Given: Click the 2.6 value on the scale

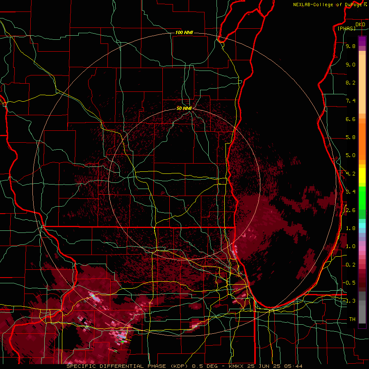Looking at the screenshot, I should (x=351, y=210).
